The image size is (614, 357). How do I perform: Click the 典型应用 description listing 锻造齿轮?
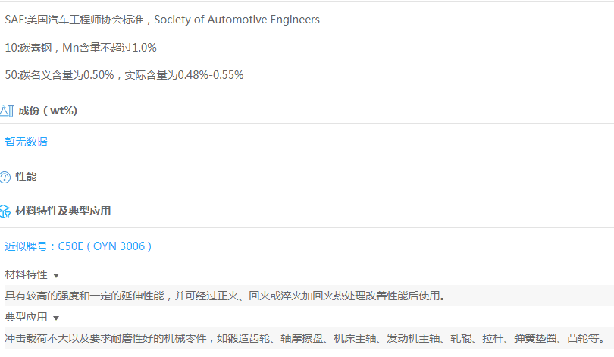click(305, 338)
